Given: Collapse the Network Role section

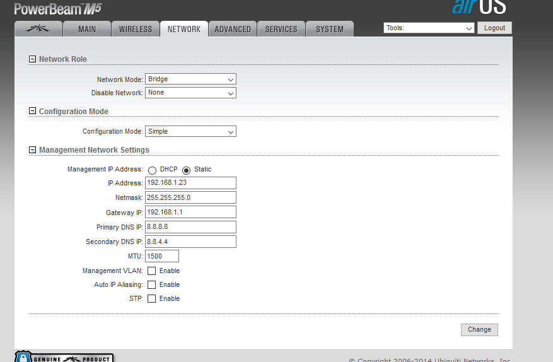Looking at the screenshot, I should click(32, 59).
